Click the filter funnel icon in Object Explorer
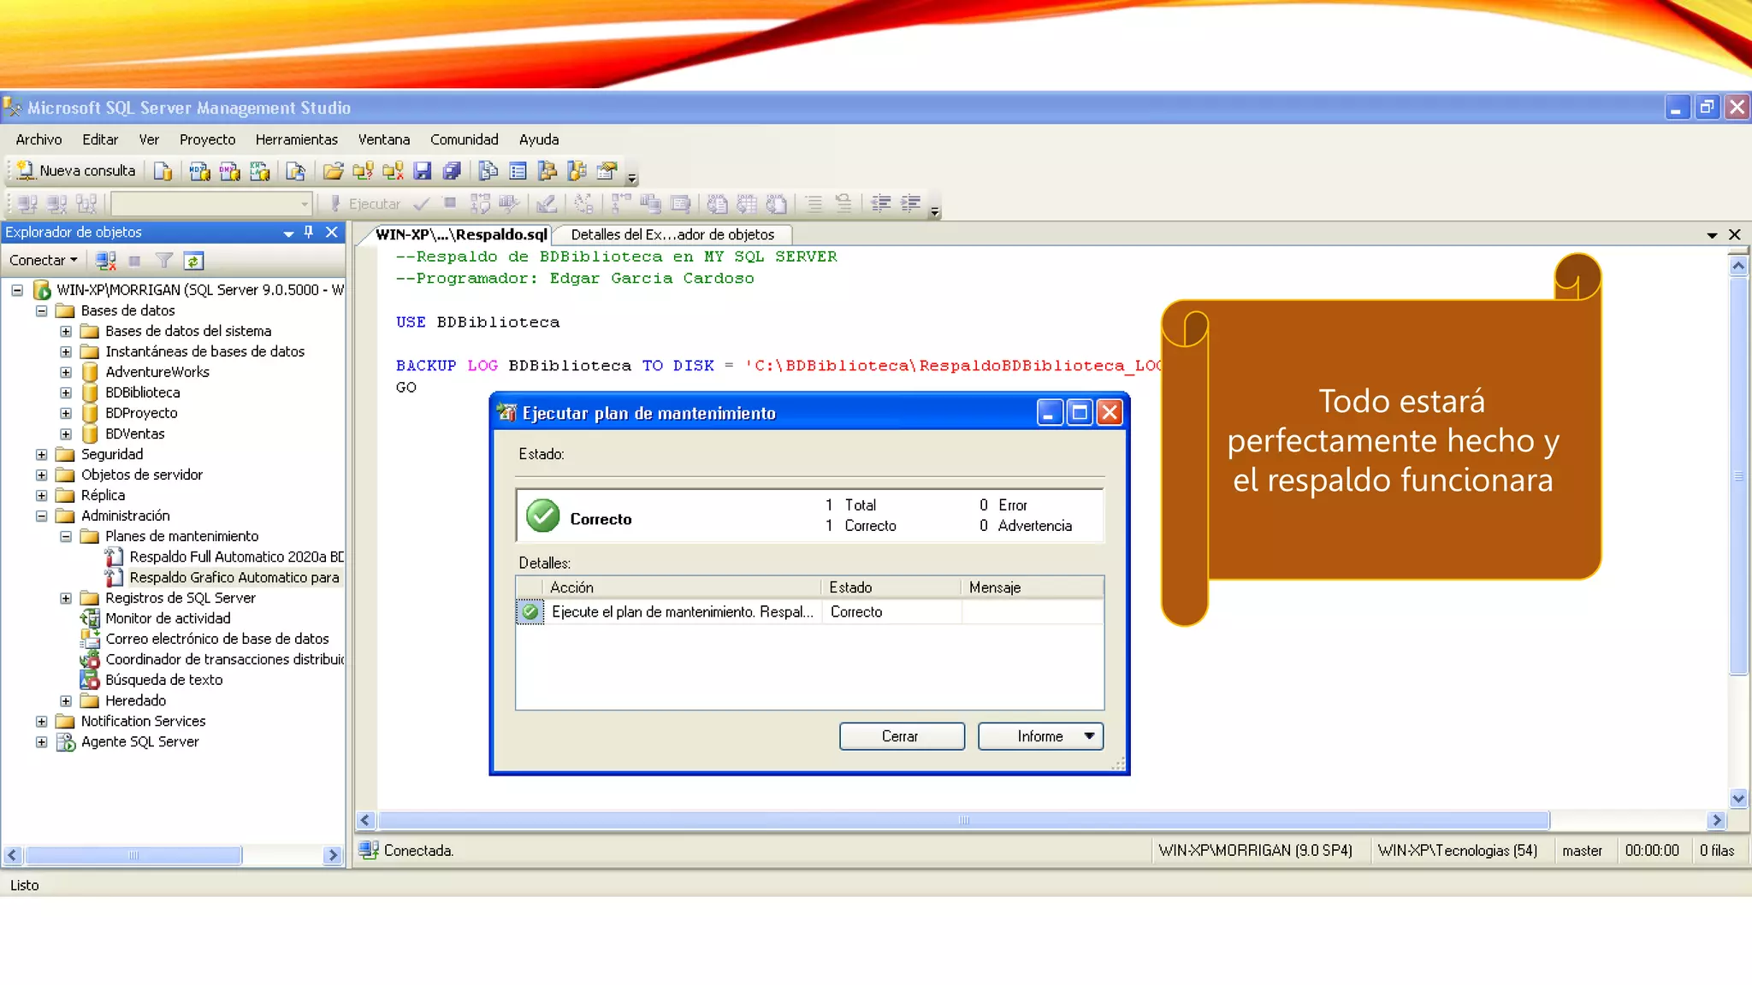Viewport: 1752px width, 985px height. [163, 261]
